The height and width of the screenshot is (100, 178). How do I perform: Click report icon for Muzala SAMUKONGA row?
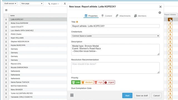[x=170, y=67]
